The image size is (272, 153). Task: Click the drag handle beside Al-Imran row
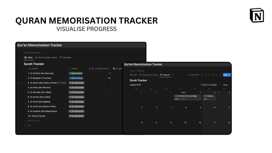[22, 83]
